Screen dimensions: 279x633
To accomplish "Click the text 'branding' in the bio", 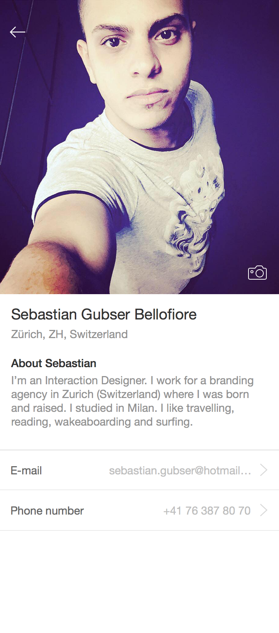I will click(x=231, y=381).
